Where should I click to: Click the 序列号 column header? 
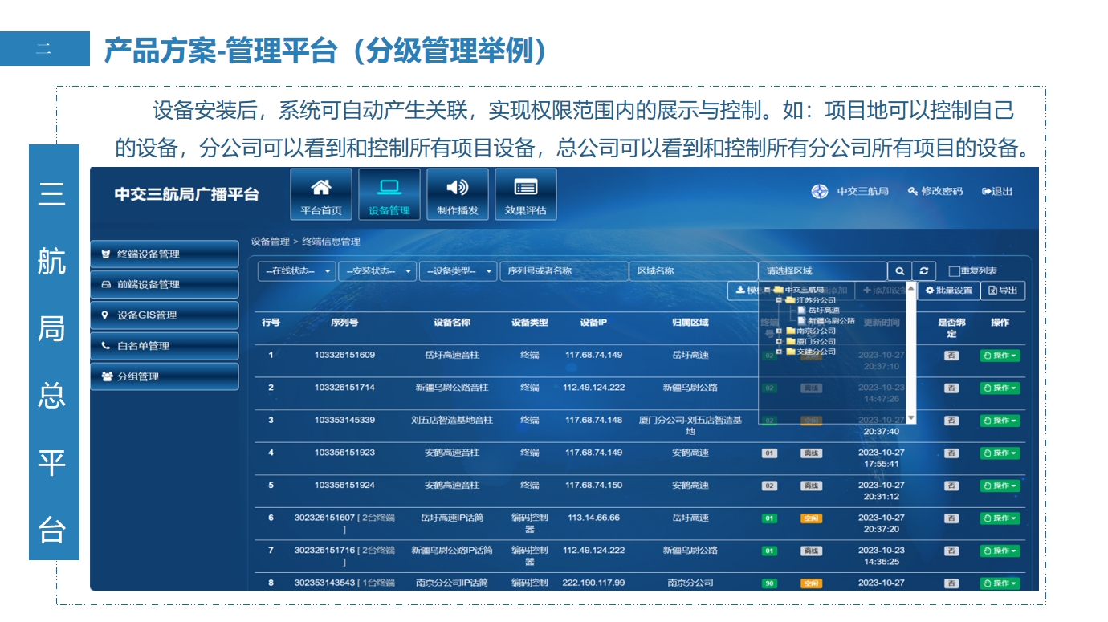344,323
